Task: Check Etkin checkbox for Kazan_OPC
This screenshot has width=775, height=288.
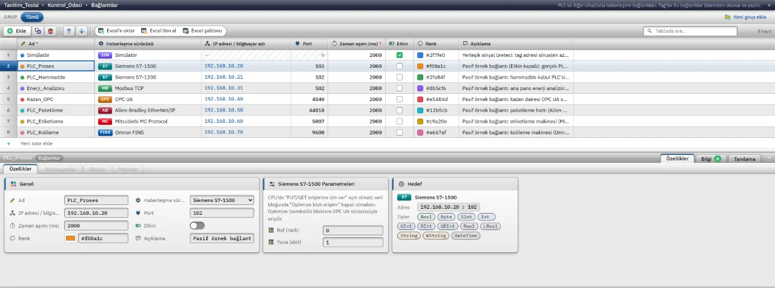Action: (x=400, y=99)
